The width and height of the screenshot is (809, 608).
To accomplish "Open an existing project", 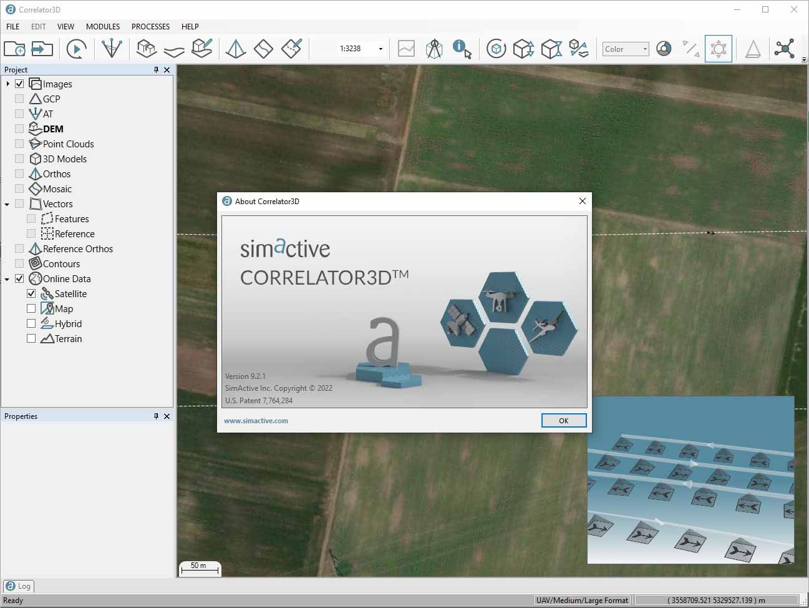I will (x=42, y=48).
